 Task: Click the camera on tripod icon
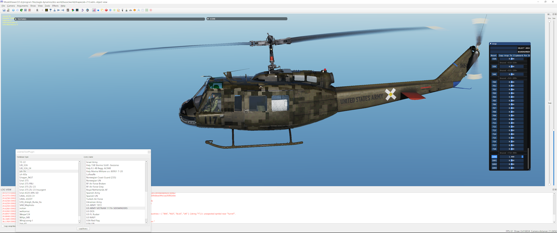point(37,10)
